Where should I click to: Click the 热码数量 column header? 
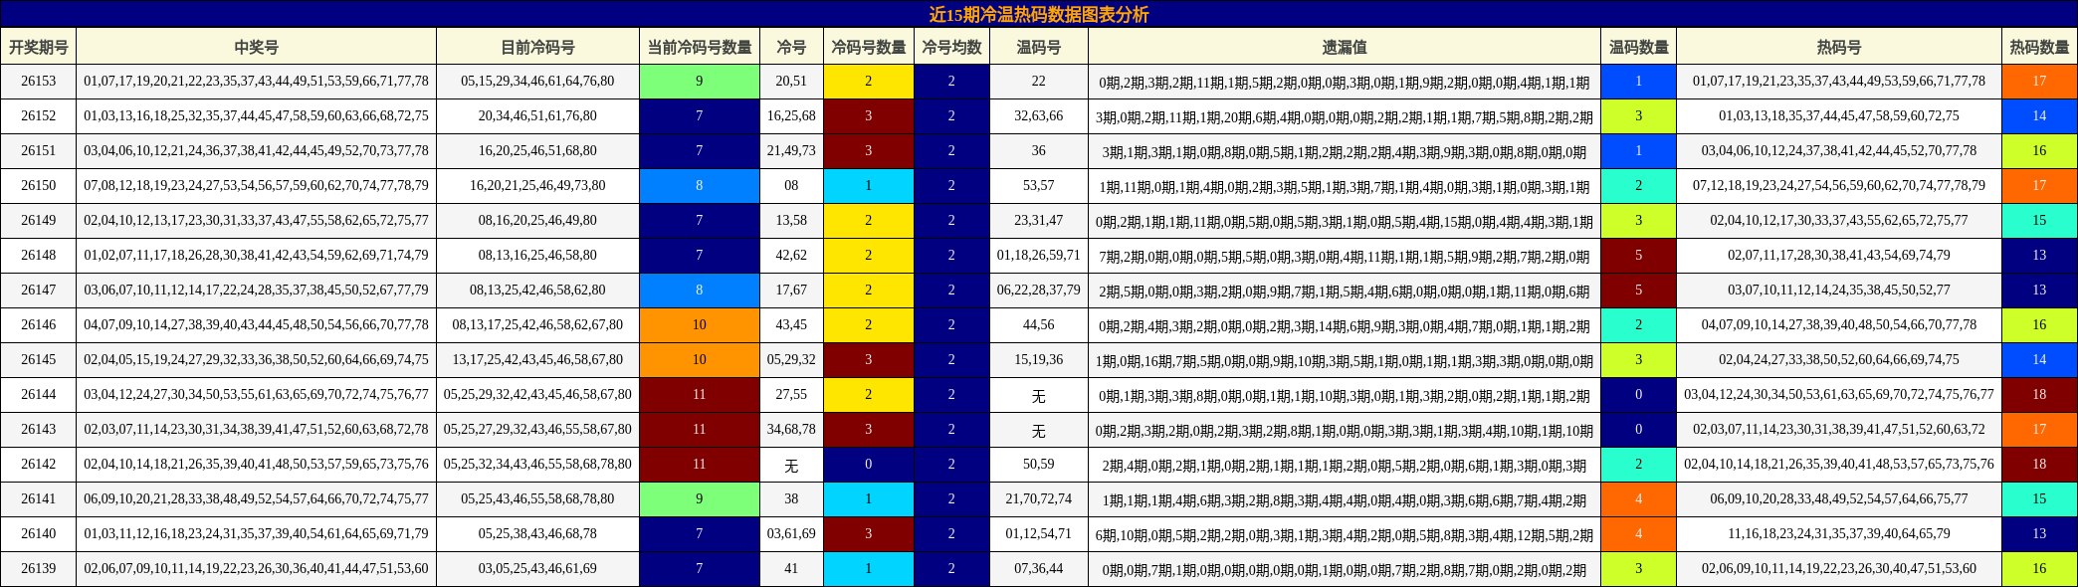(x=2039, y=47)
